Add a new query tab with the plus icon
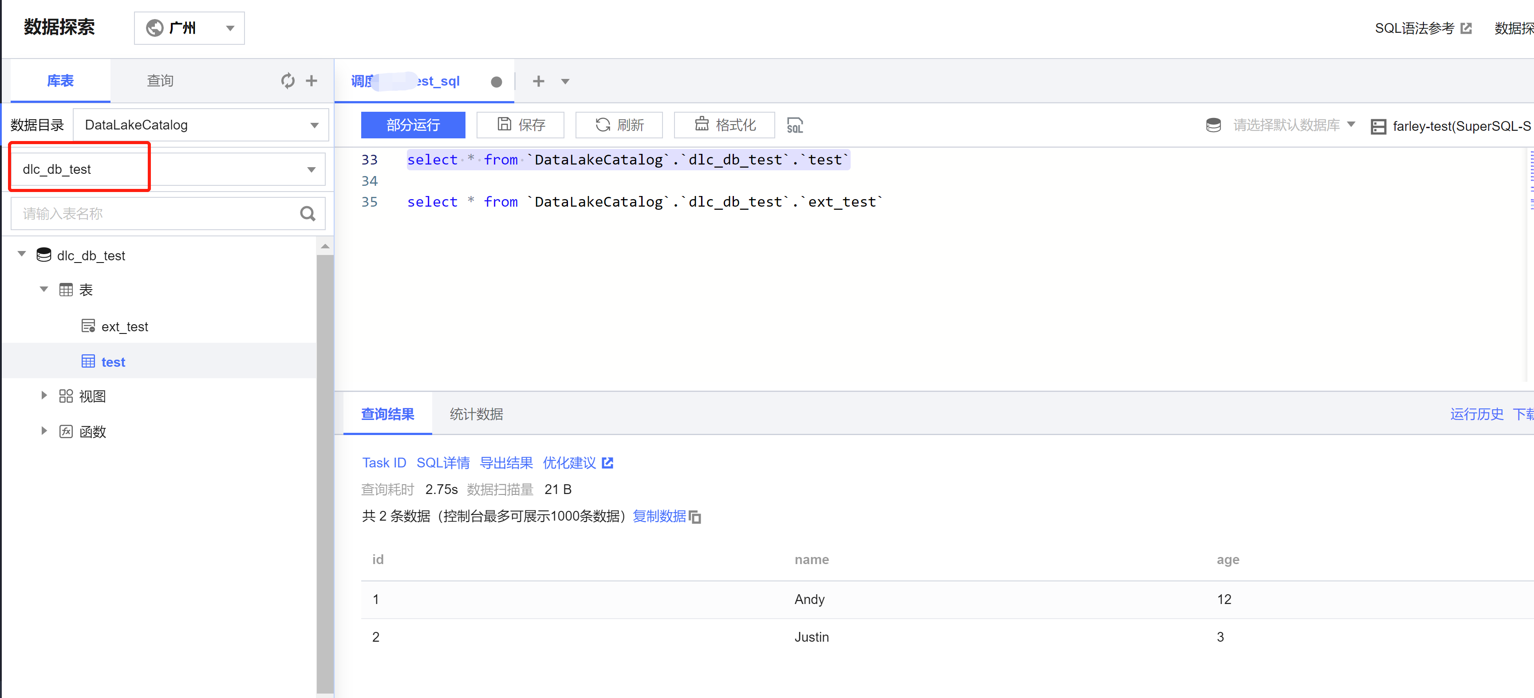This screenshot has width=1534, height=698. click(x=538, y=81)
